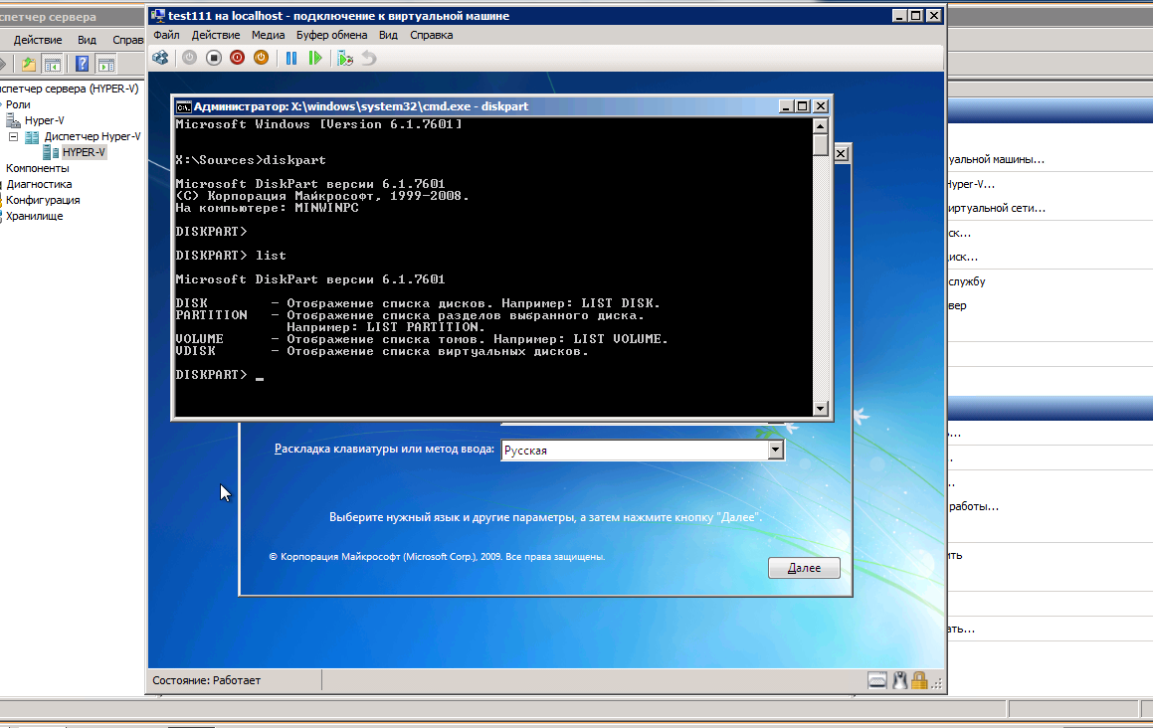
Task: Click 'VOLUME' help line in diskpart output
Action: pos(422,339)
